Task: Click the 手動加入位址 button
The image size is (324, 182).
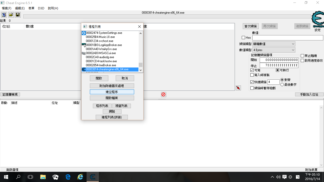Action: point(310,94)
